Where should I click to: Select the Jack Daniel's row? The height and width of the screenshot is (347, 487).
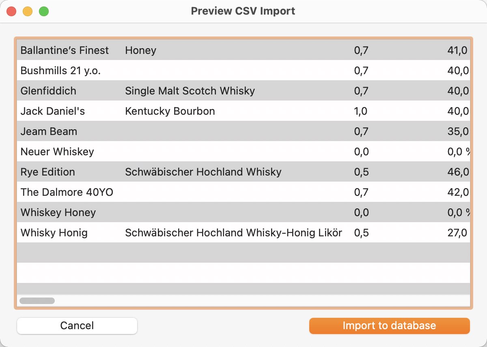pos(243,111)
